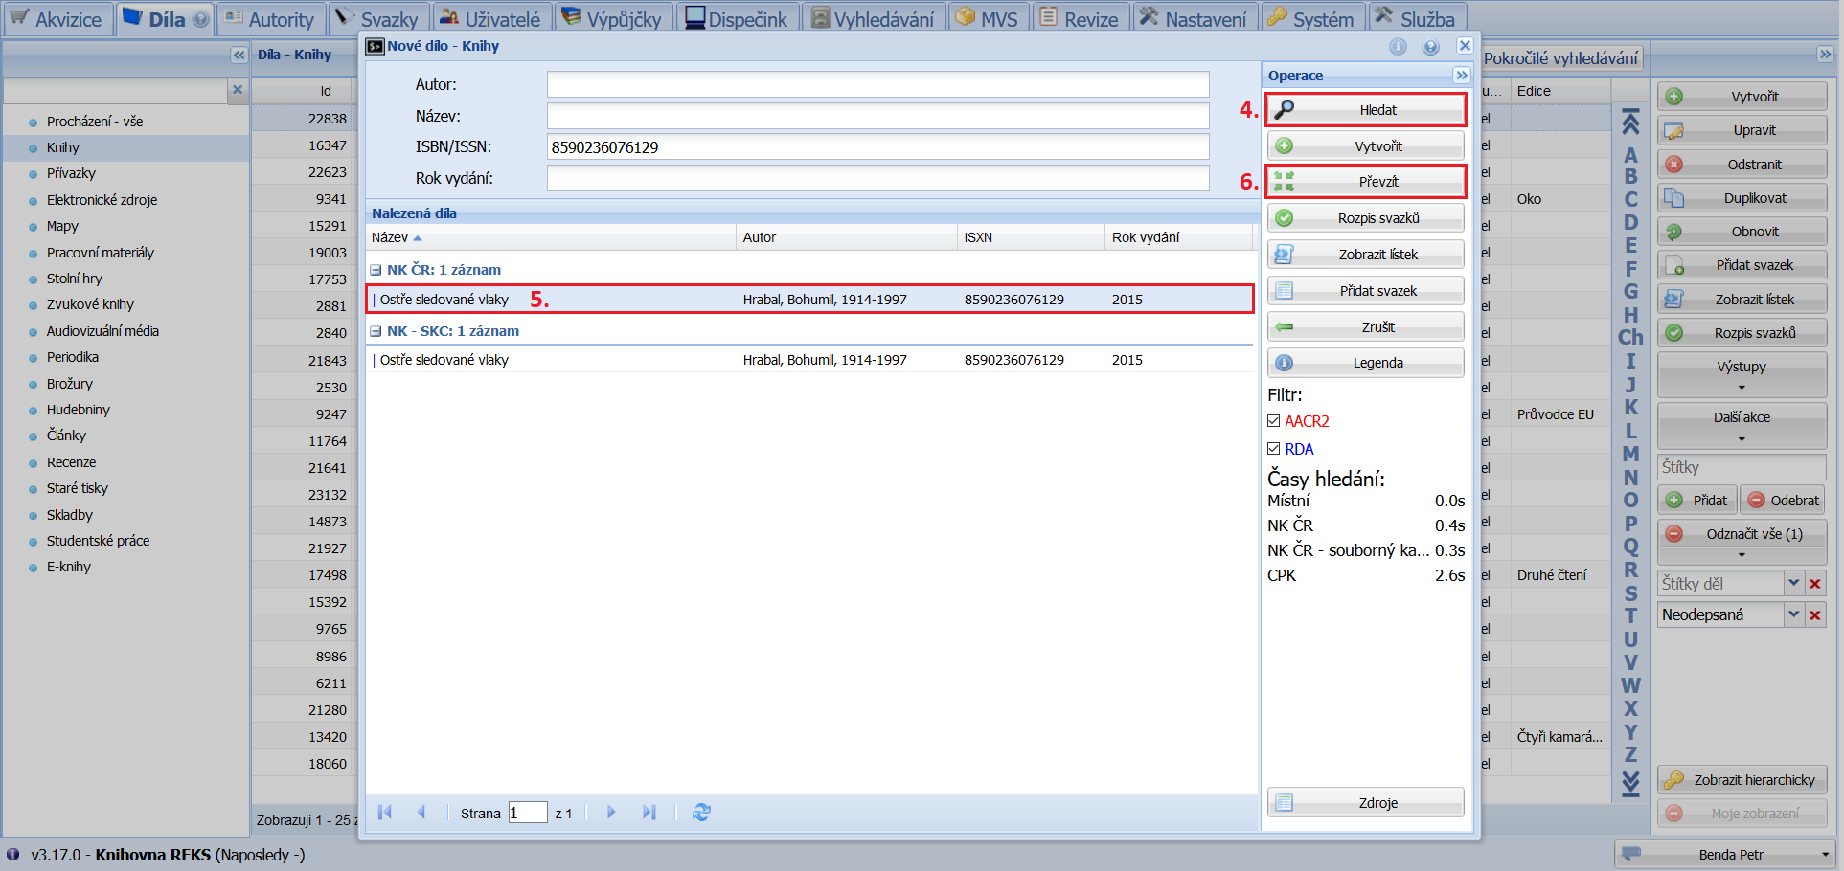Clear the Štítky děl filter
1844x871 pixels.
tap(1814, 584)
